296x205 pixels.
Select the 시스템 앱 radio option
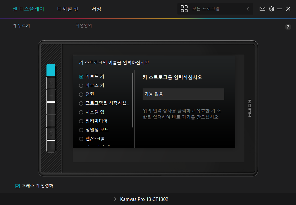(x=81, y=112)
